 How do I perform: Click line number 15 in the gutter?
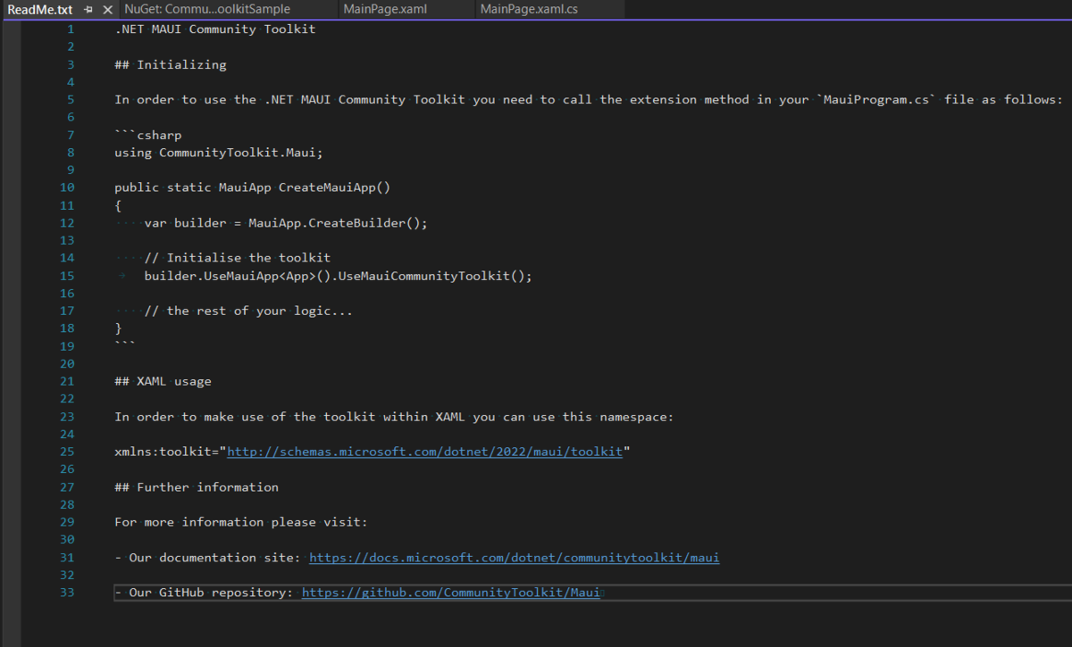click(67, 277)
